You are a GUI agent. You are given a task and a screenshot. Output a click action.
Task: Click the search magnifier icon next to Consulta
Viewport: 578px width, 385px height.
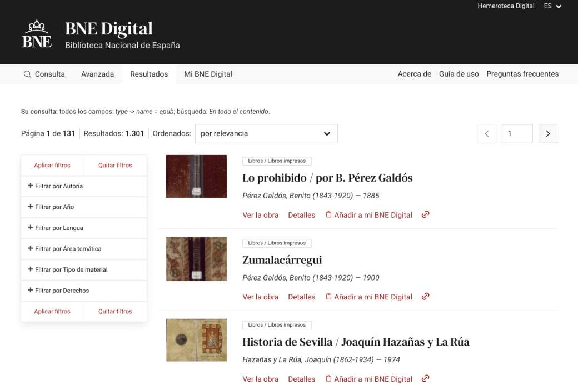(x=27, y=74)
